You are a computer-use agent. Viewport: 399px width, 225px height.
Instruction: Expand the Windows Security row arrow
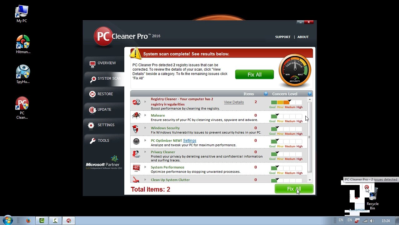pos(145,128)
